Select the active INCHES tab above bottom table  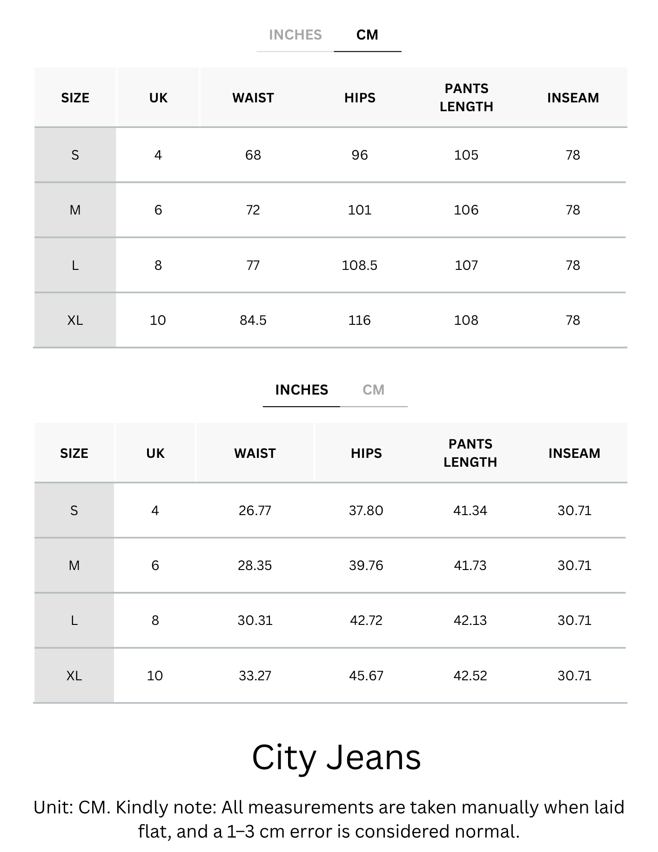coord(302,390)
